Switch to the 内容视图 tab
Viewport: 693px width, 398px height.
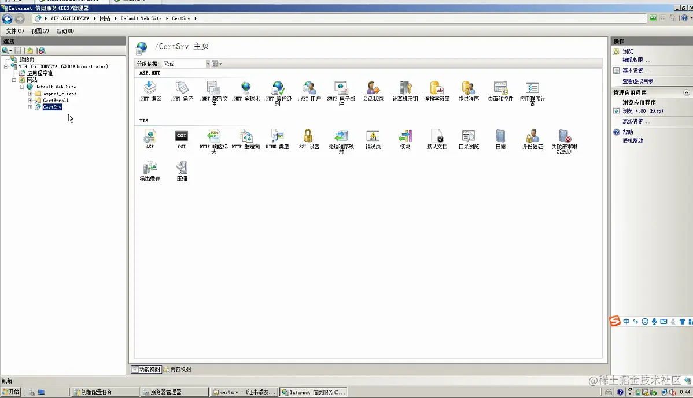(178, 369)
